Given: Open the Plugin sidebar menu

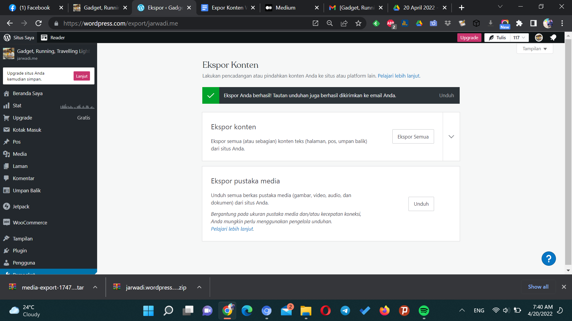Looking at the screenshot, I should tap(20, 251).
